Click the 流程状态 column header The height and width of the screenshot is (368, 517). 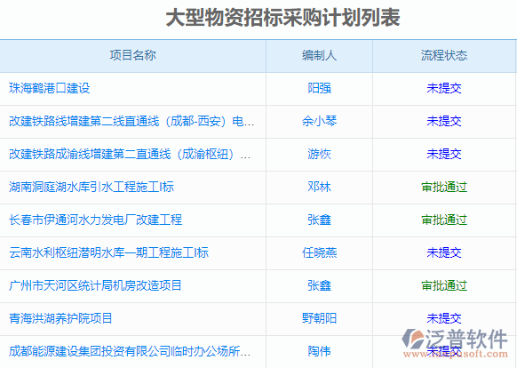[444, 55]
